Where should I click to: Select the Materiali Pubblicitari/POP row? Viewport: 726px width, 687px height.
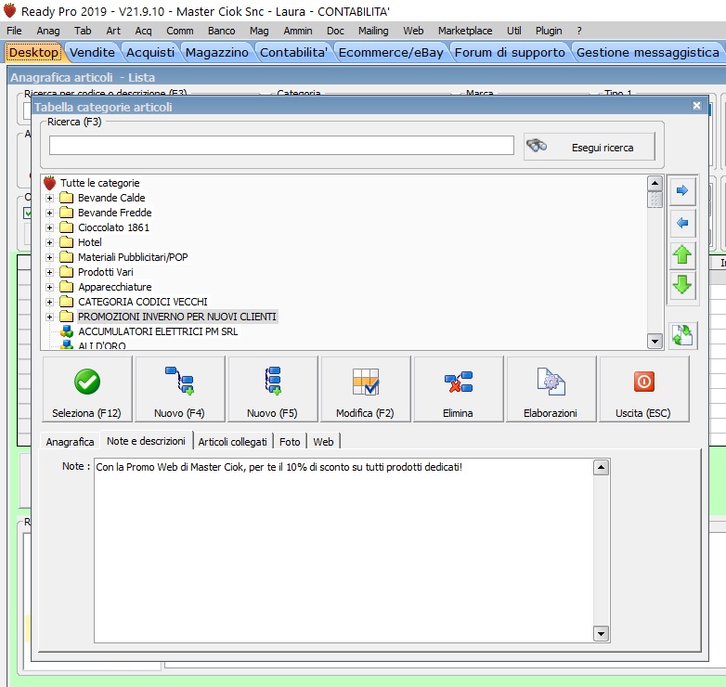pyautogui.click(x=133, y=257)
